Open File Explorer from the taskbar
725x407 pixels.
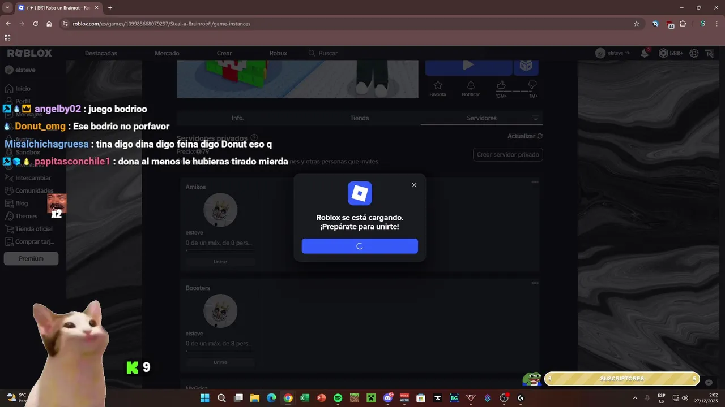[x=255, y=398]
